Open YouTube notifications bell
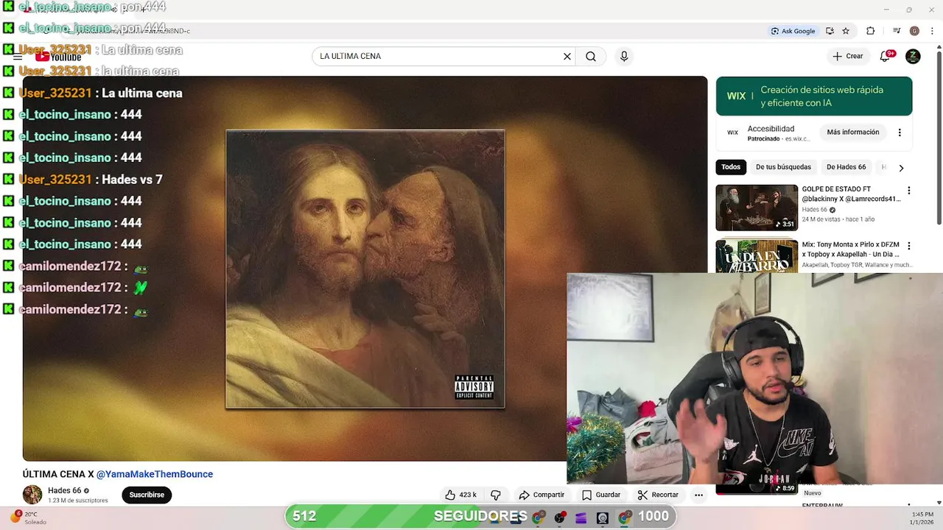943x530 pixels. (x=886, y=57)
